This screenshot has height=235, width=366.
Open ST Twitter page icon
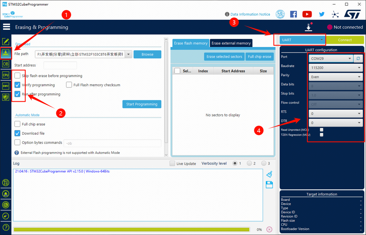click(322, 14)
